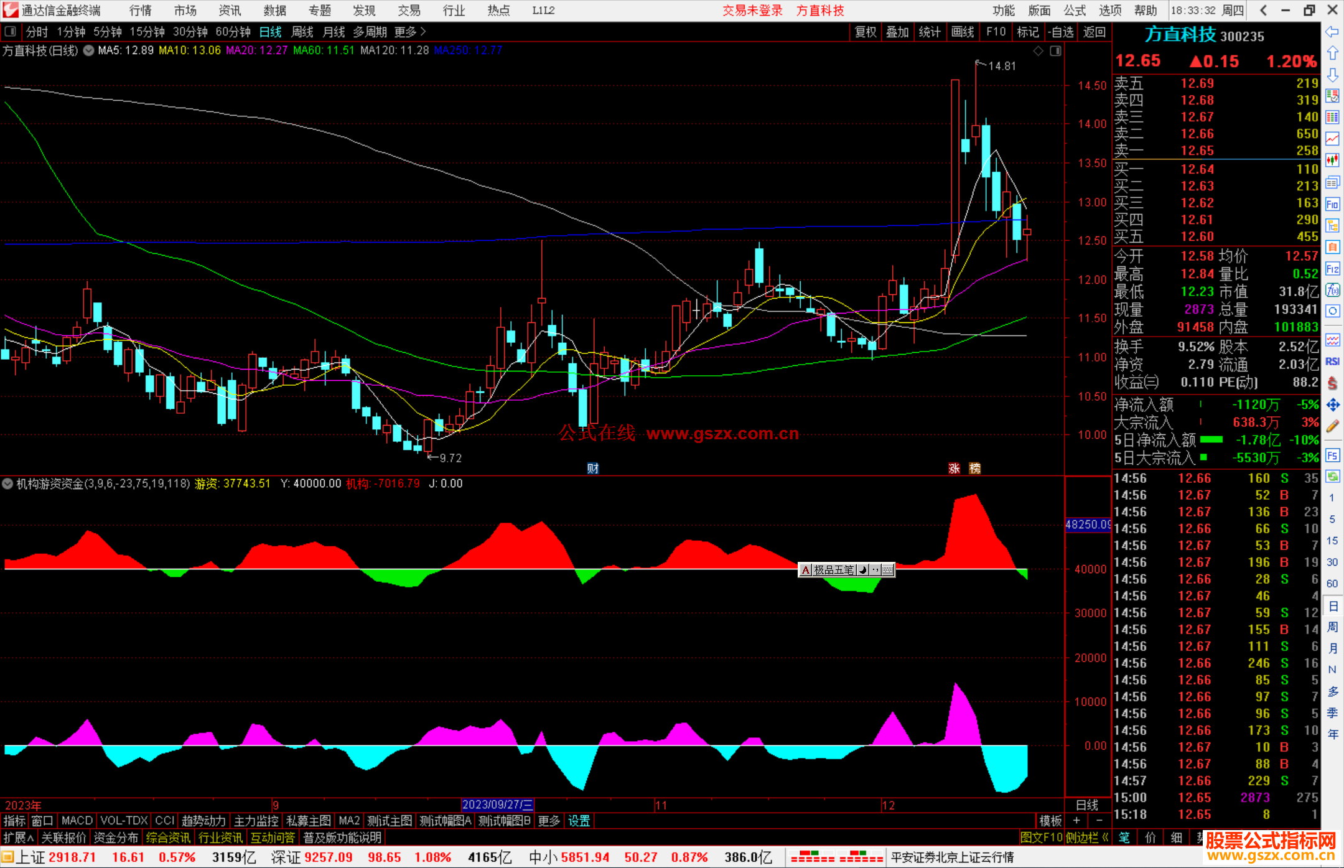Image resolution: width=1344 pixels, height=868 pixels.
Task: Expand the 扩展 panel at bottom left
Action: (x=19, y=838)
